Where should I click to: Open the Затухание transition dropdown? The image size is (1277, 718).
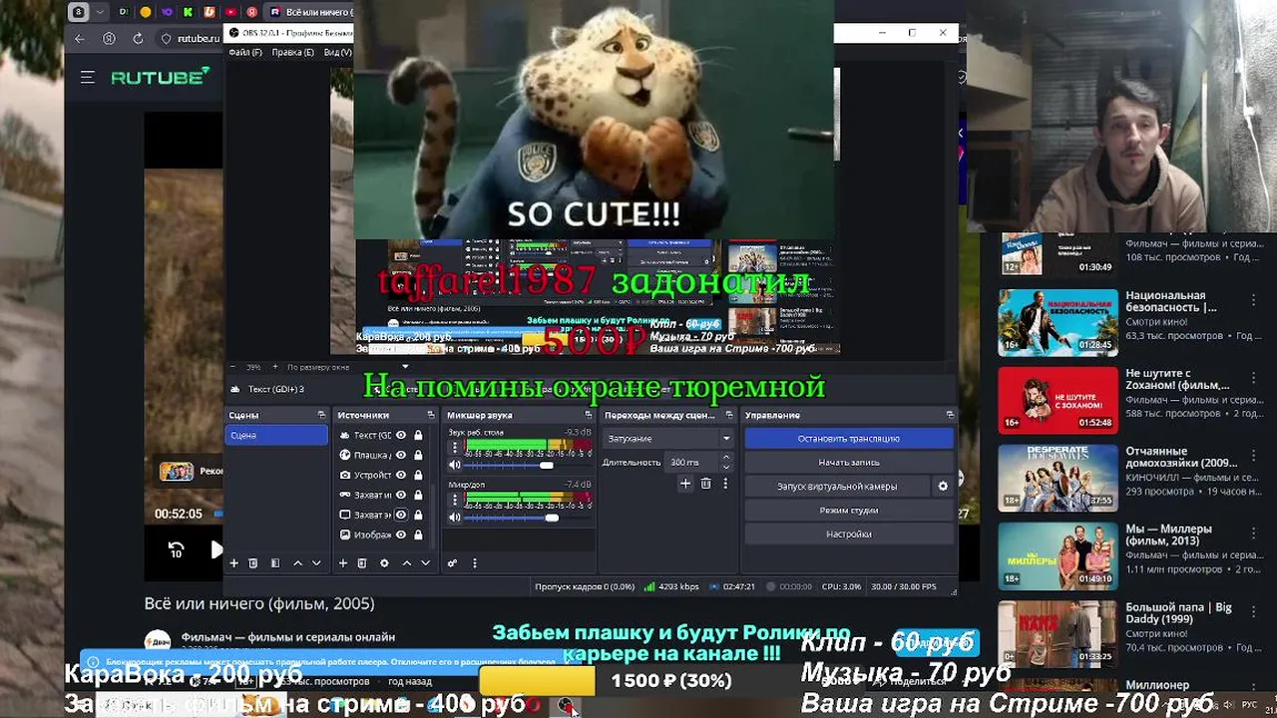tap(668, 439)
